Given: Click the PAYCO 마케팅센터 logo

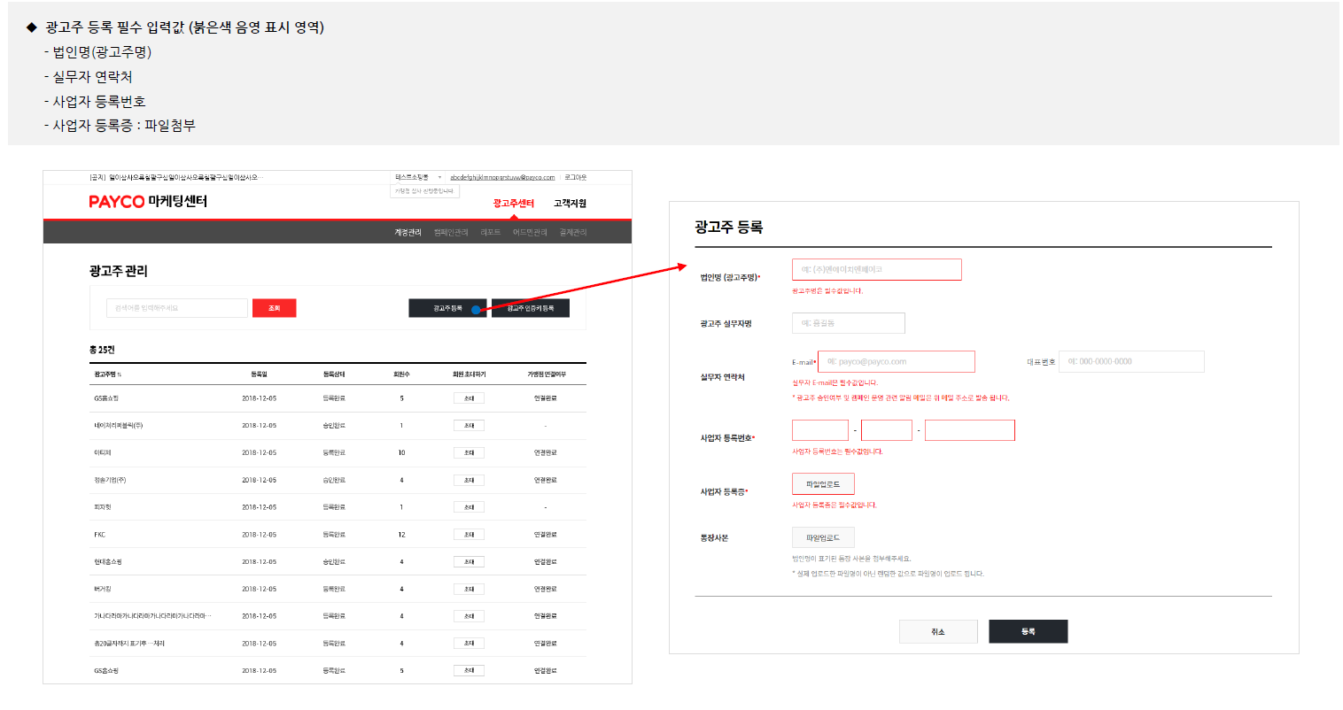Looking at the screenshot, I should [148, 202].
